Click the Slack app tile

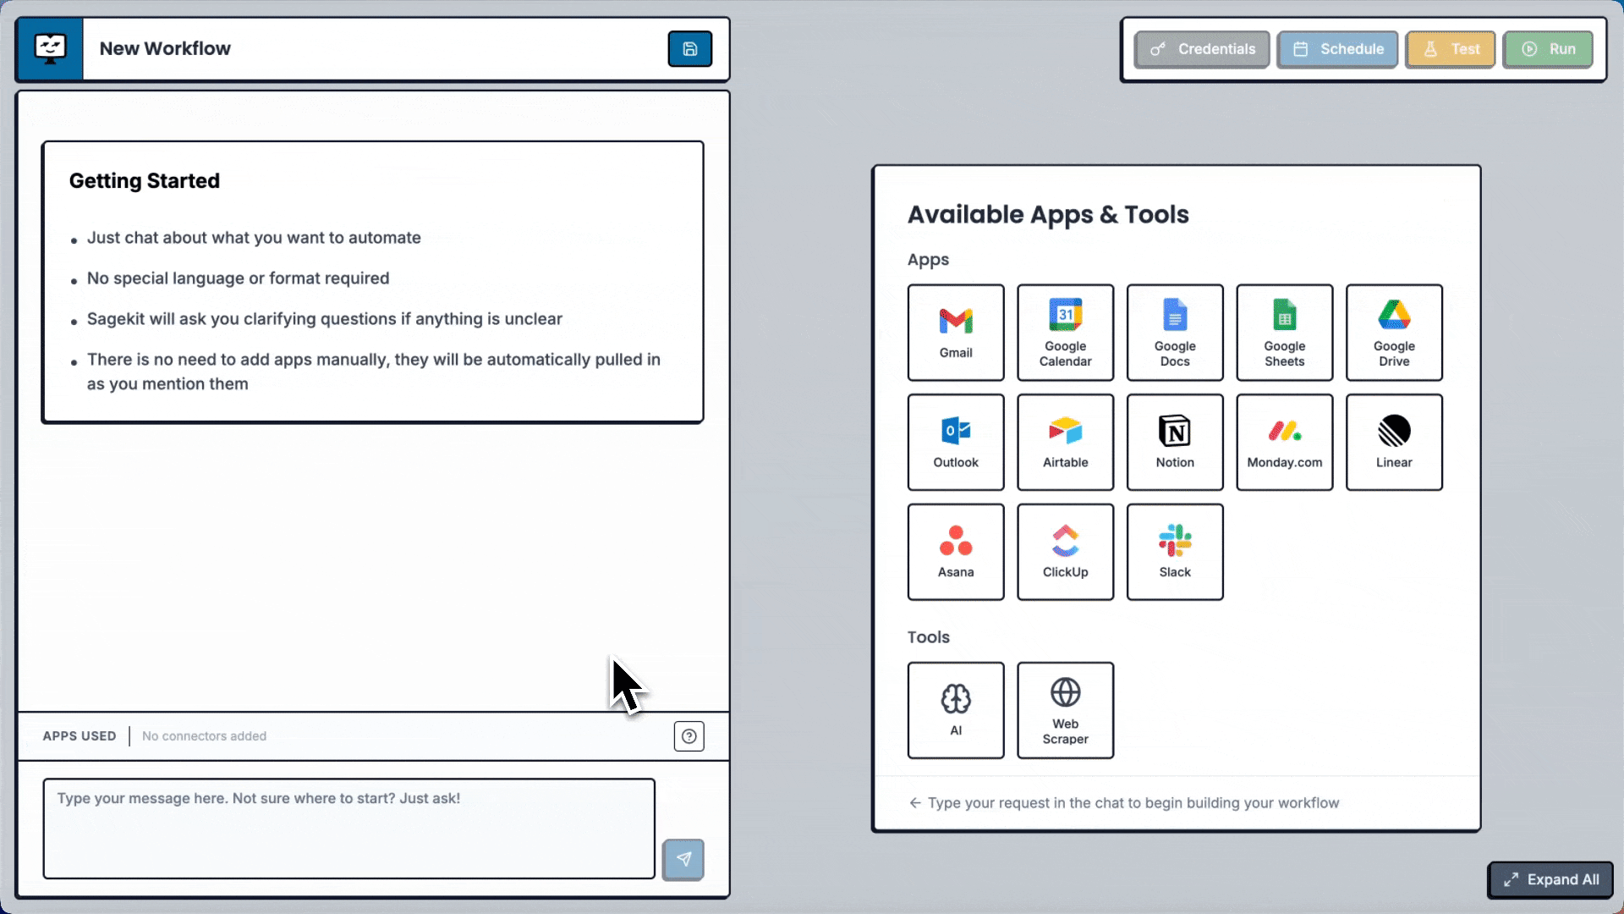pyautogui.click(x=1175, y=552)
